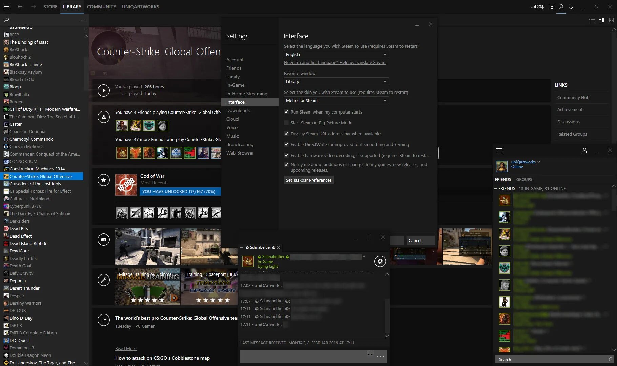This screenshot has width=617, height=366.
Task: Expand chat header chevron next to Schnabeltier
Action: click(x=364, y=257)
